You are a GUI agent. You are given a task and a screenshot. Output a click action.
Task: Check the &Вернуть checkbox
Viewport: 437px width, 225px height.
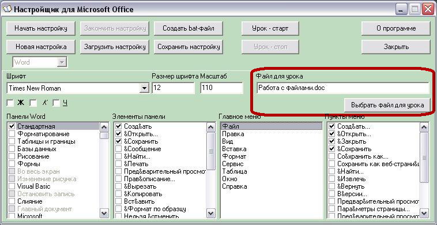331,186
